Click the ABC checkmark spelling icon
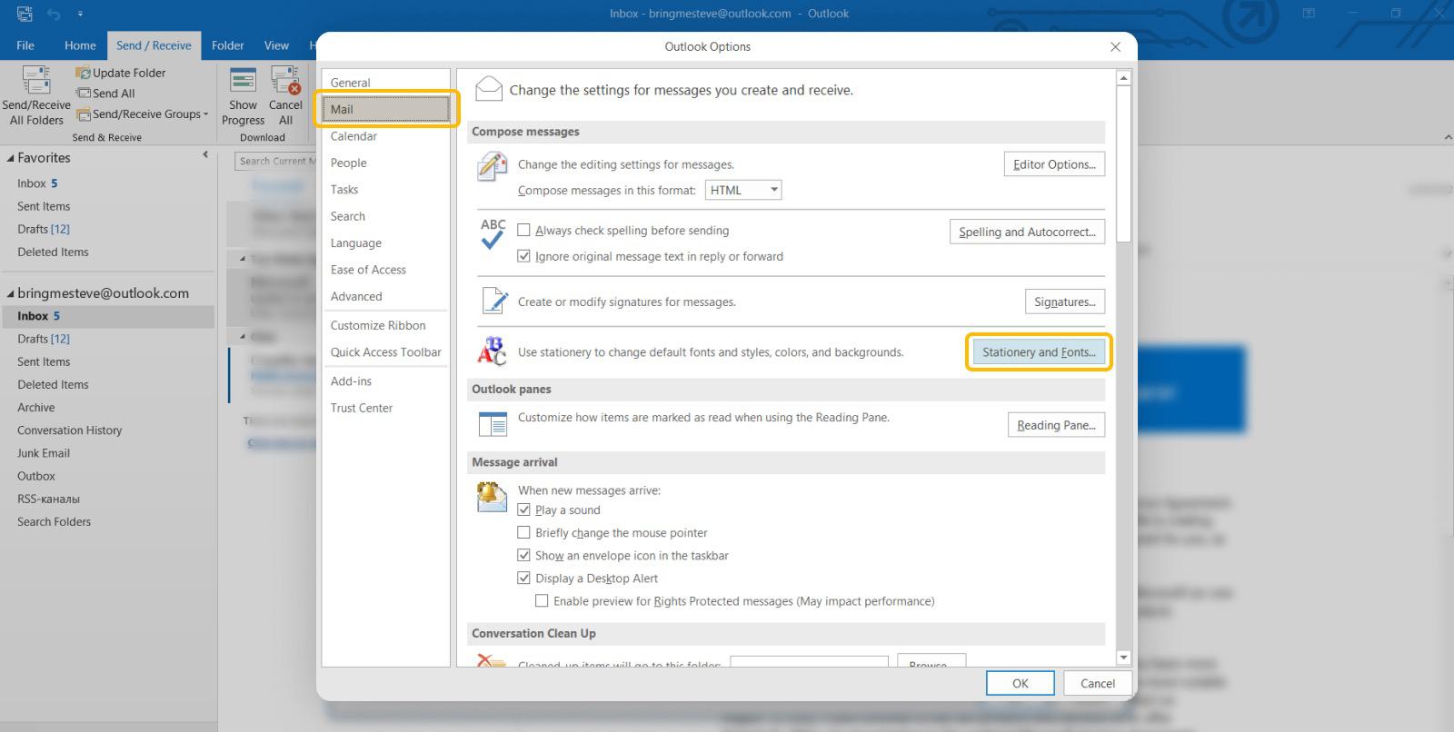The width and height of the screenshot is (1454, 732). point(493,234)
